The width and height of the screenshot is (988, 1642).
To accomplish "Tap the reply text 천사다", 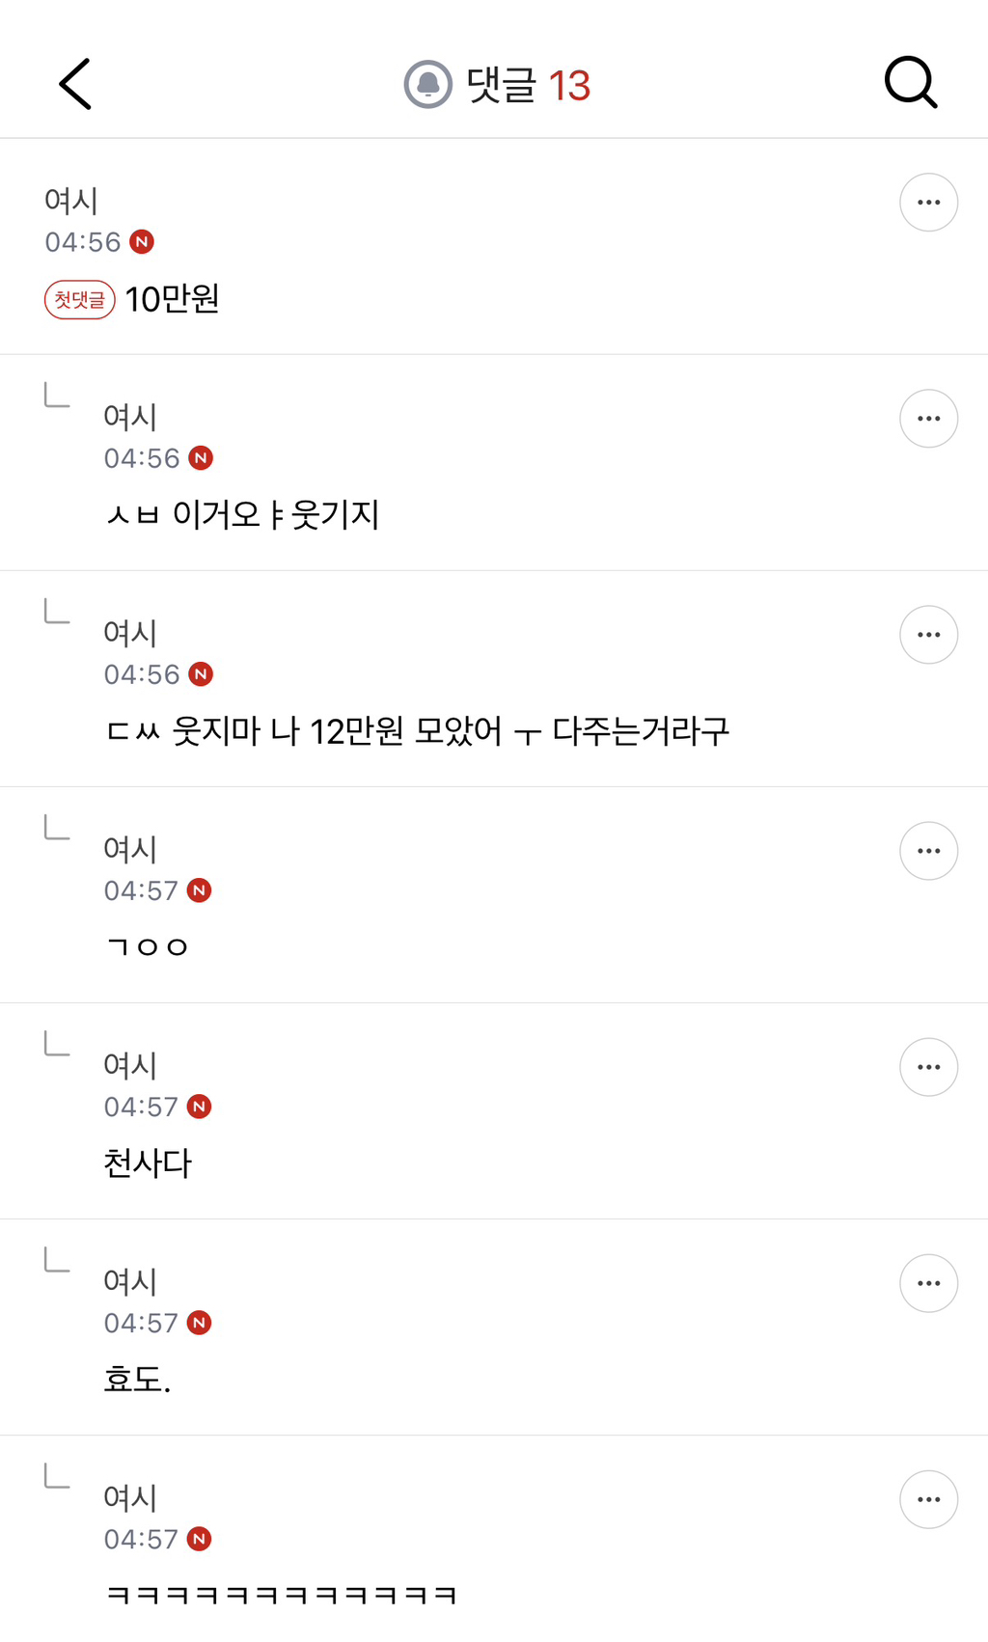I will point(148,1163).
